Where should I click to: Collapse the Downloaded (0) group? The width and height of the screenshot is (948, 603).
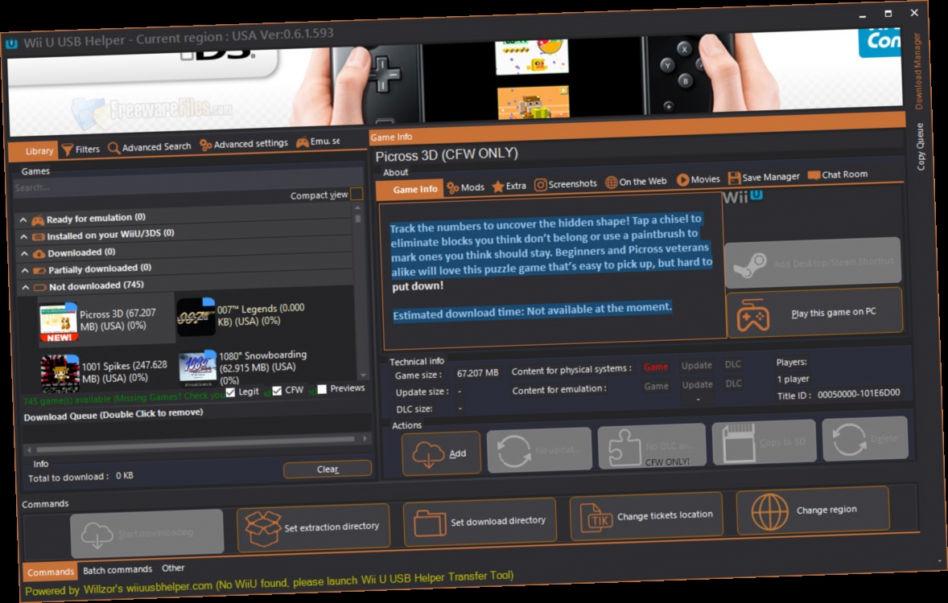[x=24, y=254]
